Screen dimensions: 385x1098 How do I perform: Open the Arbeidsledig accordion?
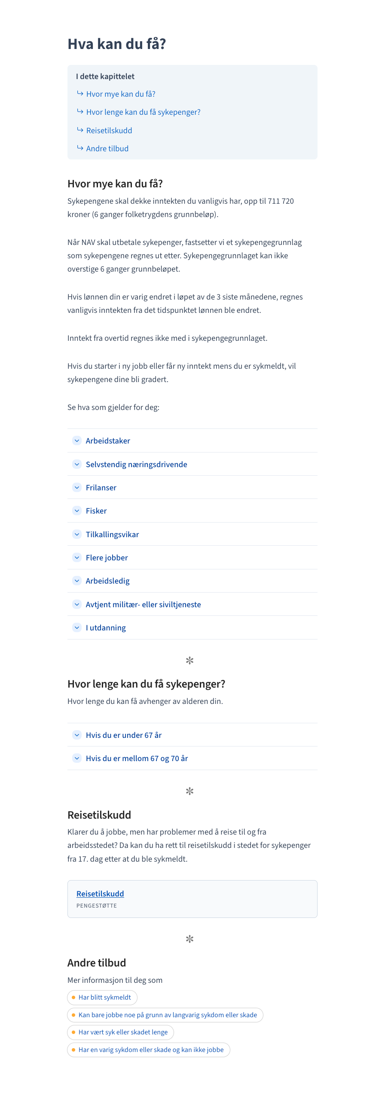pyautogui.click(x=107, y=581)
